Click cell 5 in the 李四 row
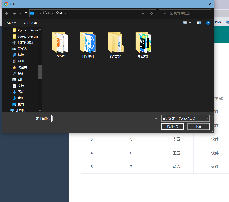 [x=131, y=139]
